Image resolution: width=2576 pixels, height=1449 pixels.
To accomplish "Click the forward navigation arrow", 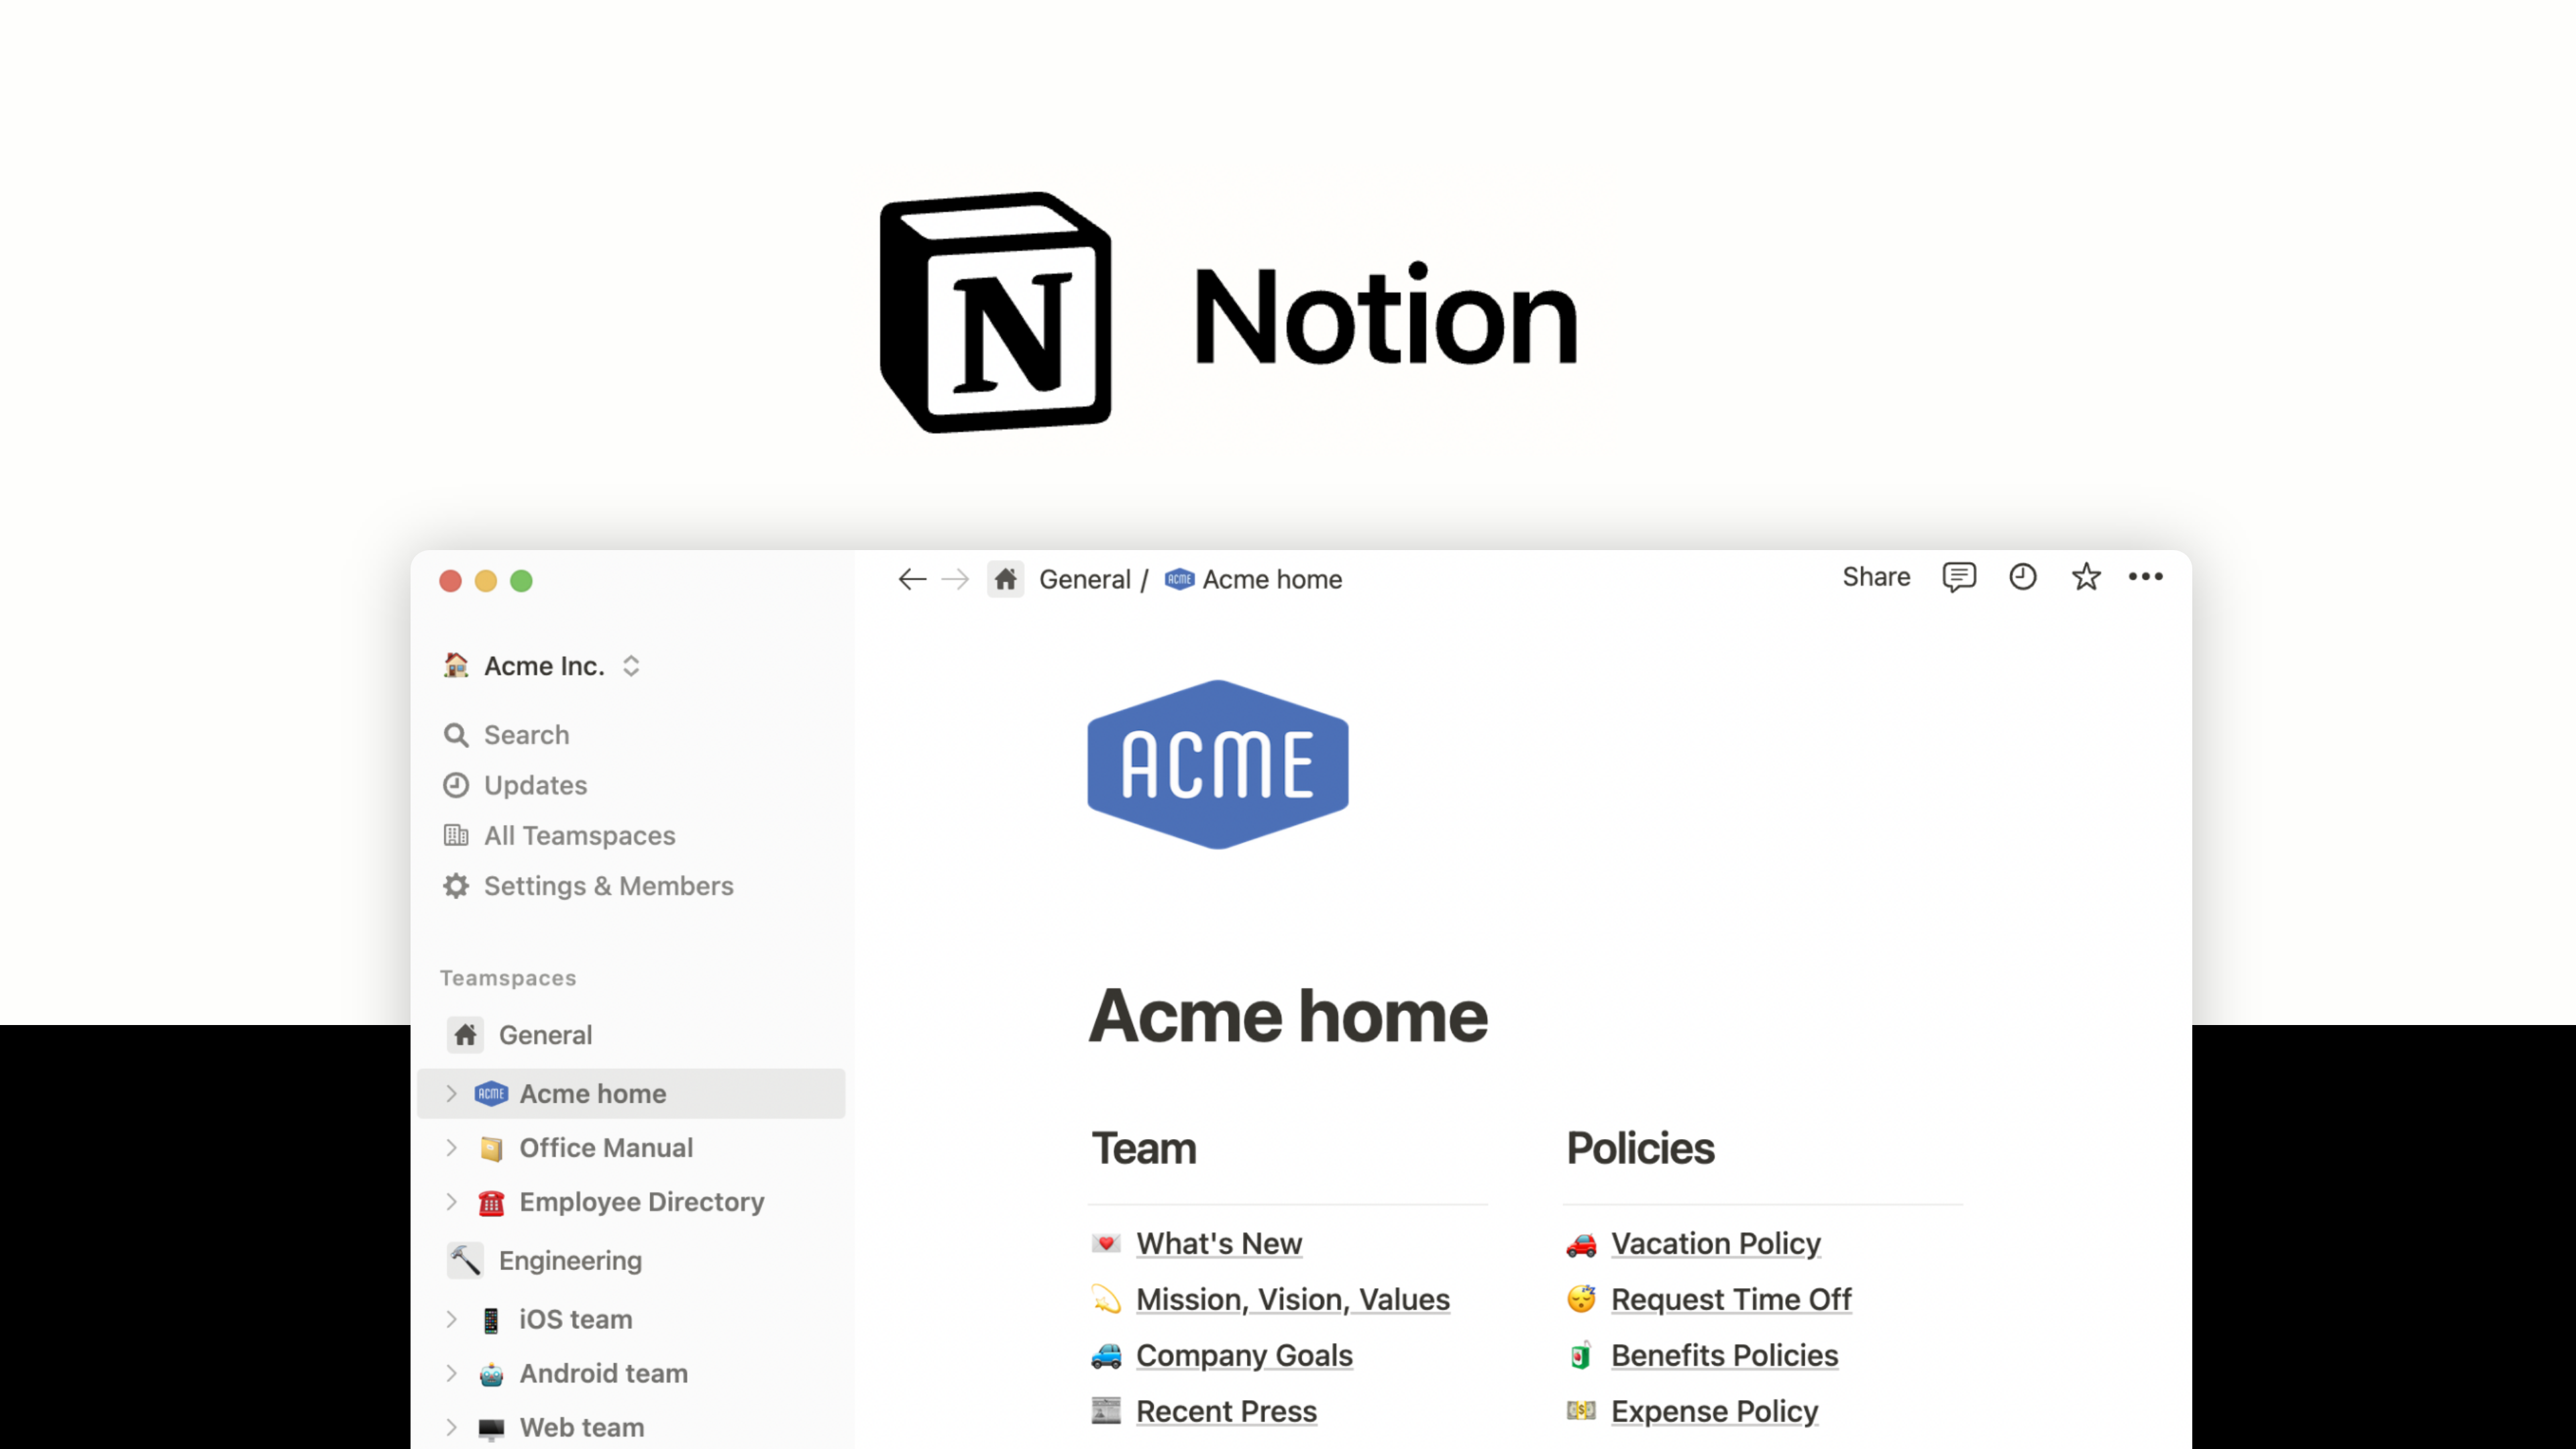I will click(955, 579).
